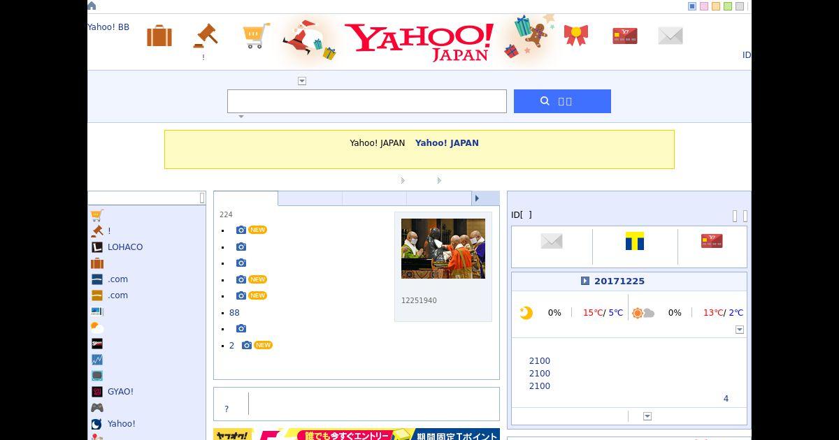Open the travel suitcase icon in header
The image size is (839, 440).
pyautogui.click(x=159, y=36)
